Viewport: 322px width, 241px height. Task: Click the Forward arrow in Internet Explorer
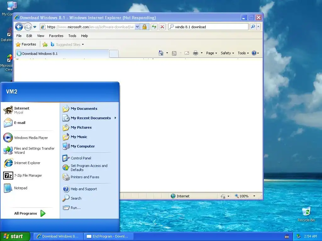pyautogui.click(x=28, y=27)
